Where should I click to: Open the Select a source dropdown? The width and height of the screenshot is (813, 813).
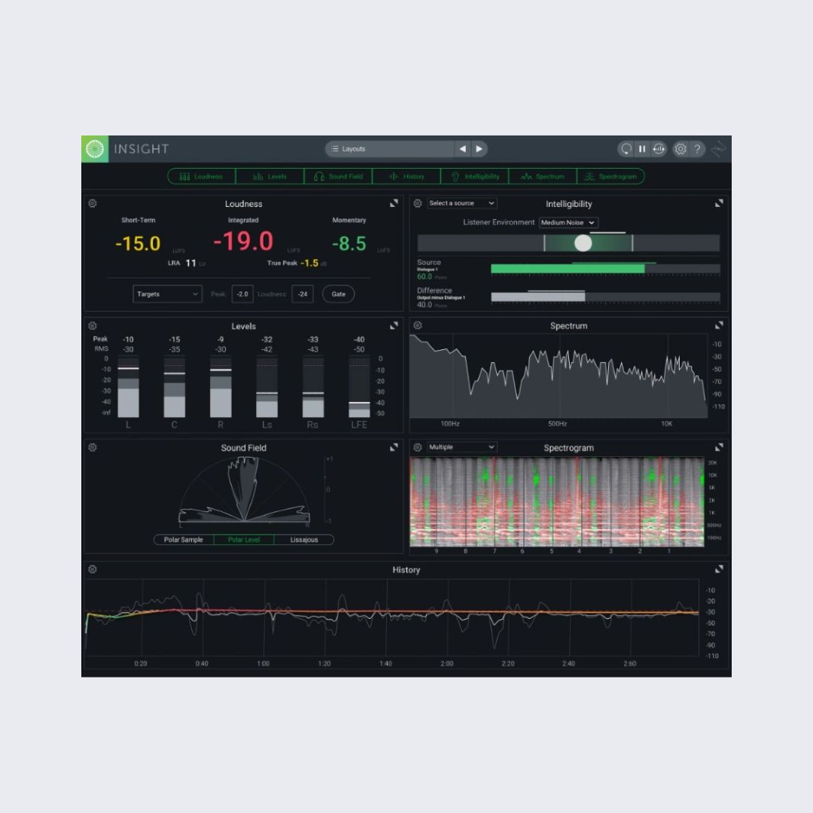click(461, 203)
